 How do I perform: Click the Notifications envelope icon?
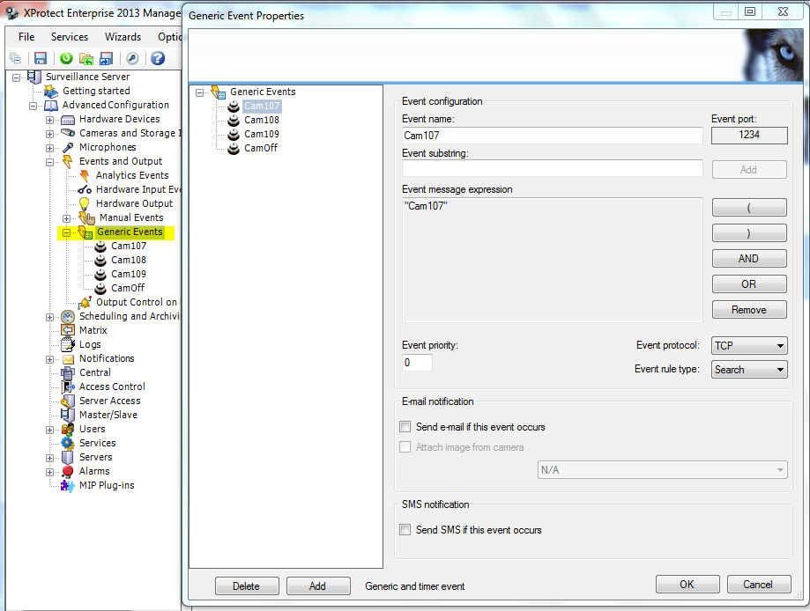[x=68, y=359]
